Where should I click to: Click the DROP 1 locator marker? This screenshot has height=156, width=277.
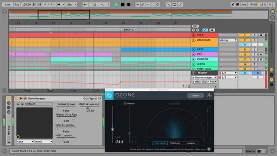pyautogui.click(x=127, y=30)
